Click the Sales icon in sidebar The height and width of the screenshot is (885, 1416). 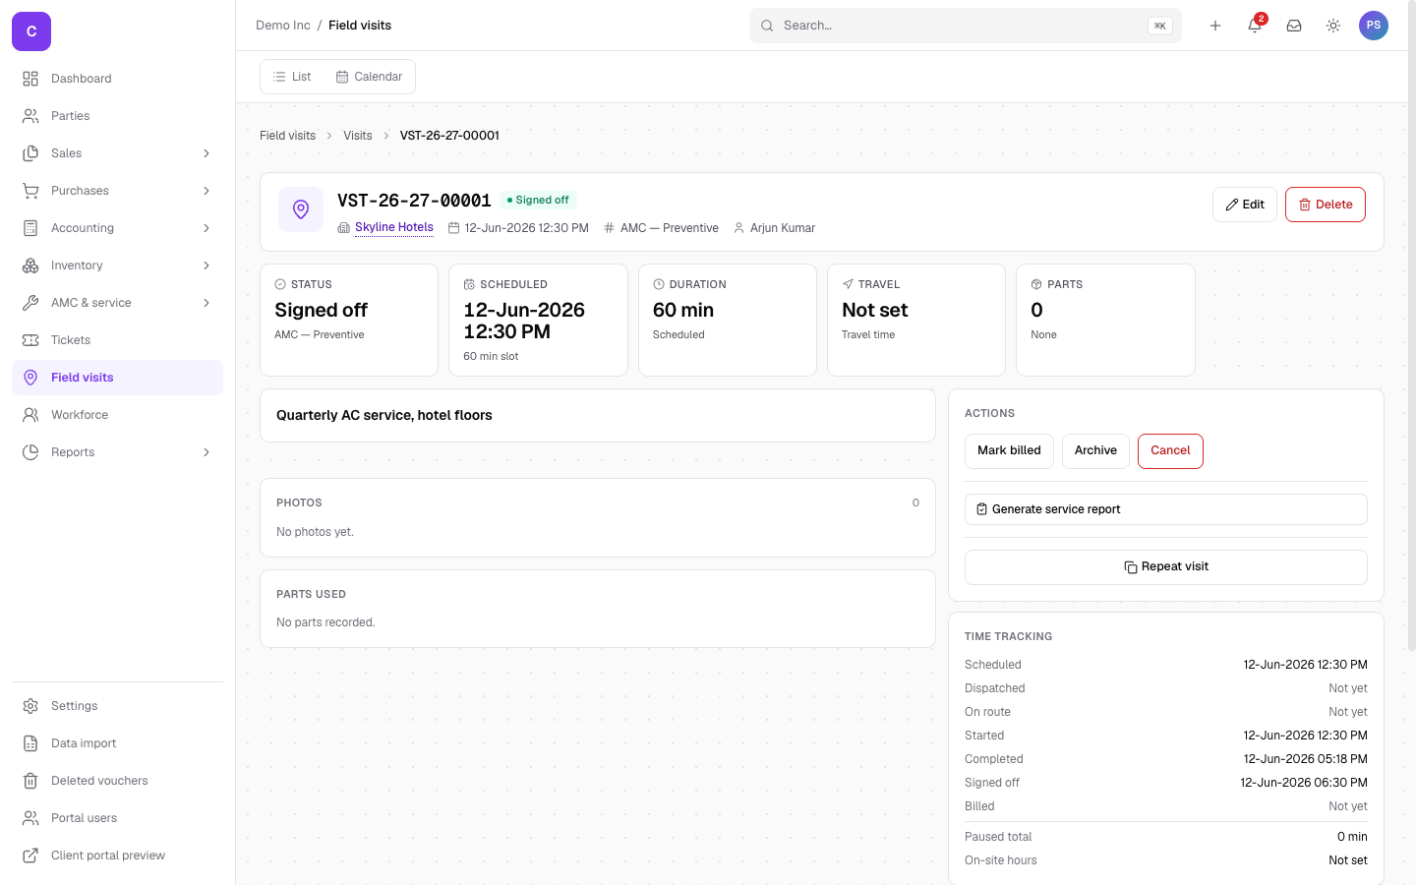(30, 153)
